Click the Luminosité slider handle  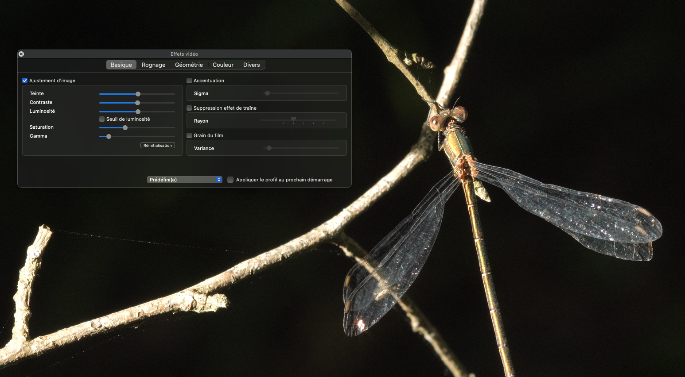tap(138, 112)
